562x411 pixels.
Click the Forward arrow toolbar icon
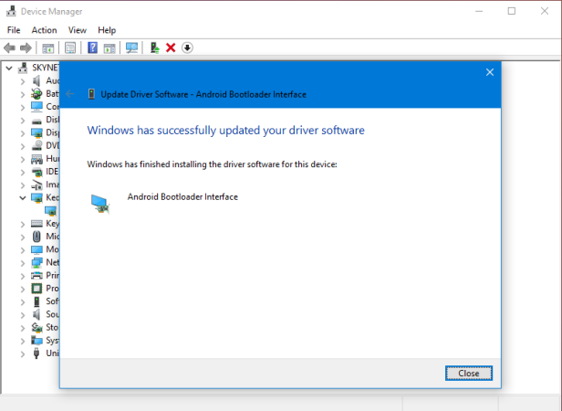pyautogui.click(x=26, y=47)
